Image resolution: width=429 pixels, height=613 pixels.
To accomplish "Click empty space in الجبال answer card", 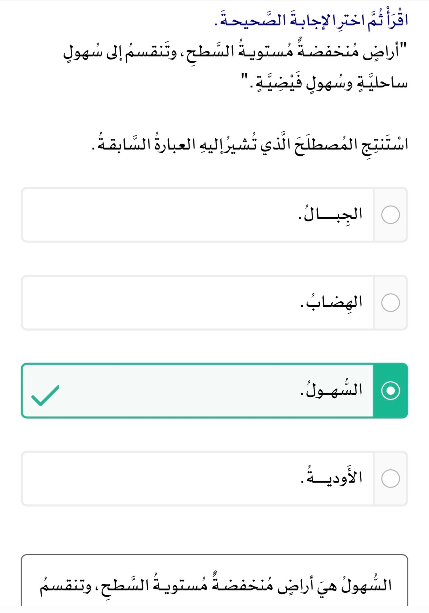I will pos(160,215).
